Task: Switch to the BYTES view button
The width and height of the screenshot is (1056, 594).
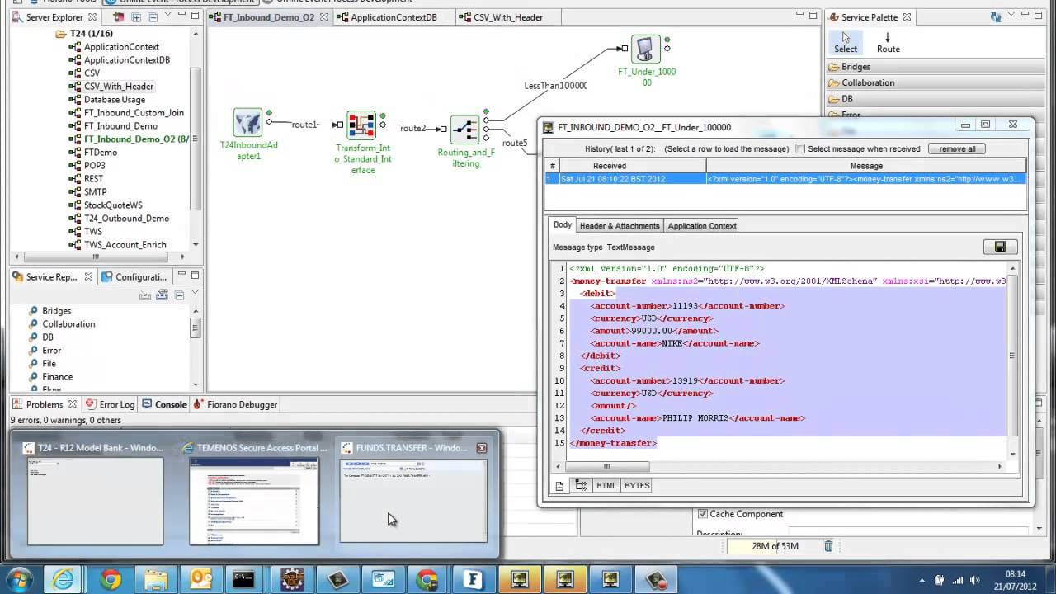Action: (x=637, y=486)
